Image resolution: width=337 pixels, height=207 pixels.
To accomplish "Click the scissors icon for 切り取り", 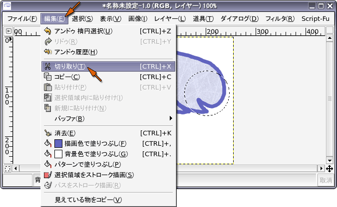I will tap(48, 66).
